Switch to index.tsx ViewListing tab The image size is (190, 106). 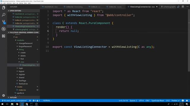click(x=73, y=7)
